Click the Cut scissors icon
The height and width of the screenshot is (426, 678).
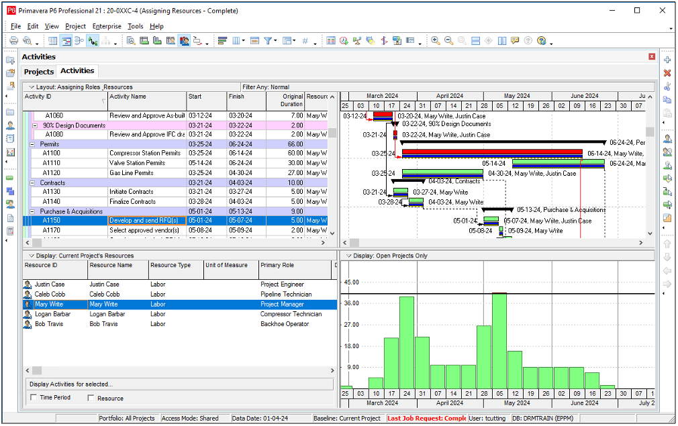coord(667,87)
